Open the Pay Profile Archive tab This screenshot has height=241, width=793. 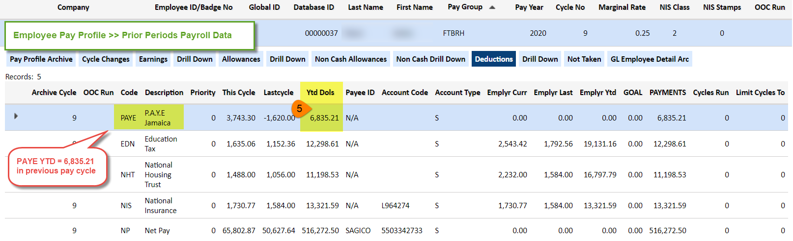(x=41, y=59)
